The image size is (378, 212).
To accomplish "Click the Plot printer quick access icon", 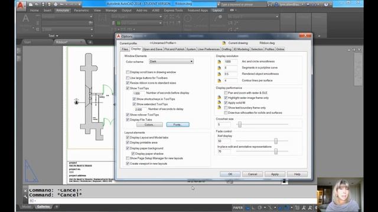I will pyautogui.click(x=56, y=4).
